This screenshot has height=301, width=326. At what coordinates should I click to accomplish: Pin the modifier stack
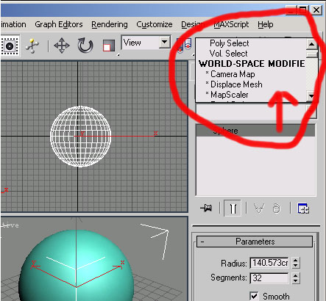[206, 208]
